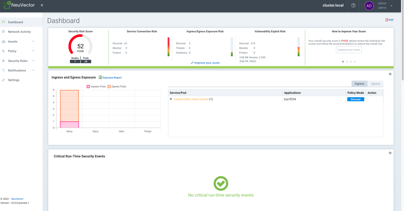Viewport: 404px width, 211px height.
Task: Open the Settings page
Action: (x=14, y=80)
